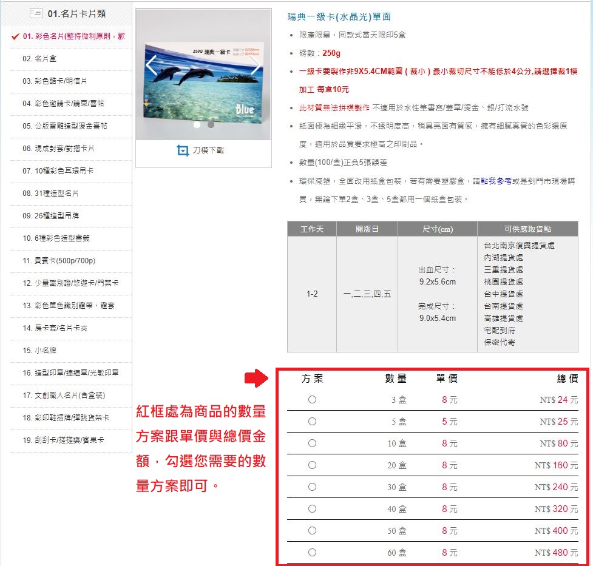Go to 05. 公版雷雕造型燙金喜帖
Screen dimensions: 593x566
click(x=65, y=126)
